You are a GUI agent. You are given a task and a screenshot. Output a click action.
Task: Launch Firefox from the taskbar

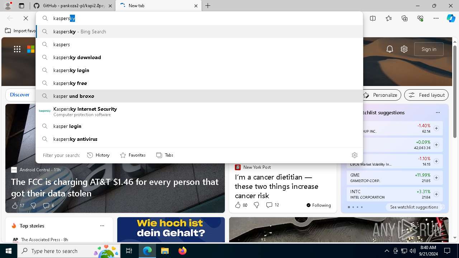pos(183,251)
